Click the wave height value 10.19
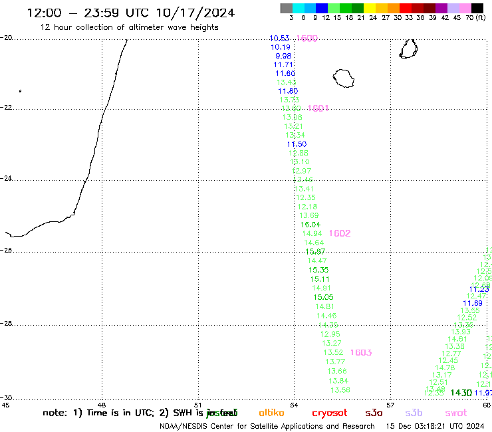Screen dimensions: 492x432 tap(281, 47)
